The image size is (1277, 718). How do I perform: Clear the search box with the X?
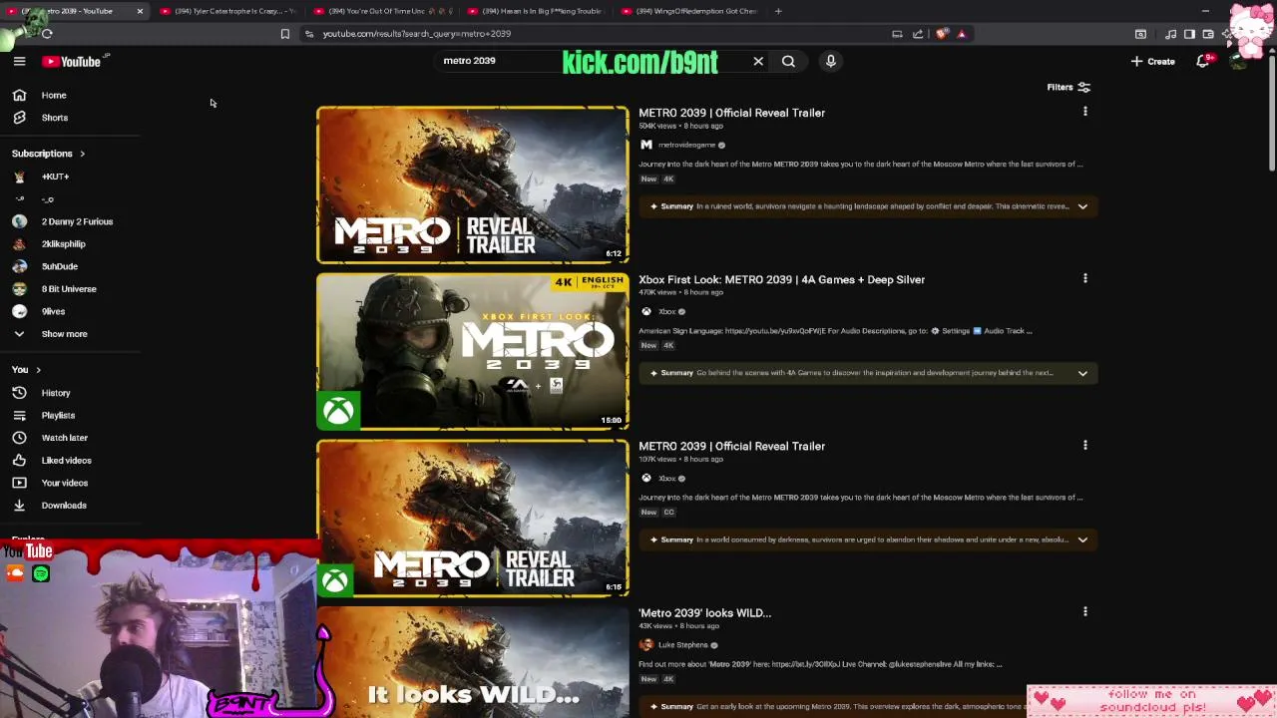click(758, 61)
